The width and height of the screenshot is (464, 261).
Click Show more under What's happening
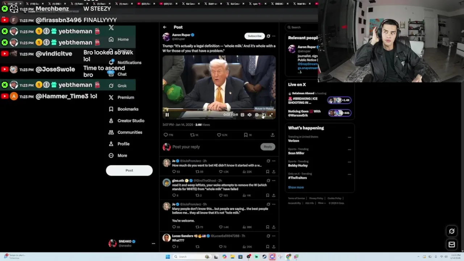tap(296, 187)
